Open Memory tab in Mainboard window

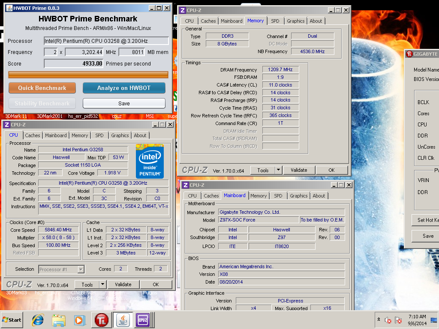click(259, 196)
